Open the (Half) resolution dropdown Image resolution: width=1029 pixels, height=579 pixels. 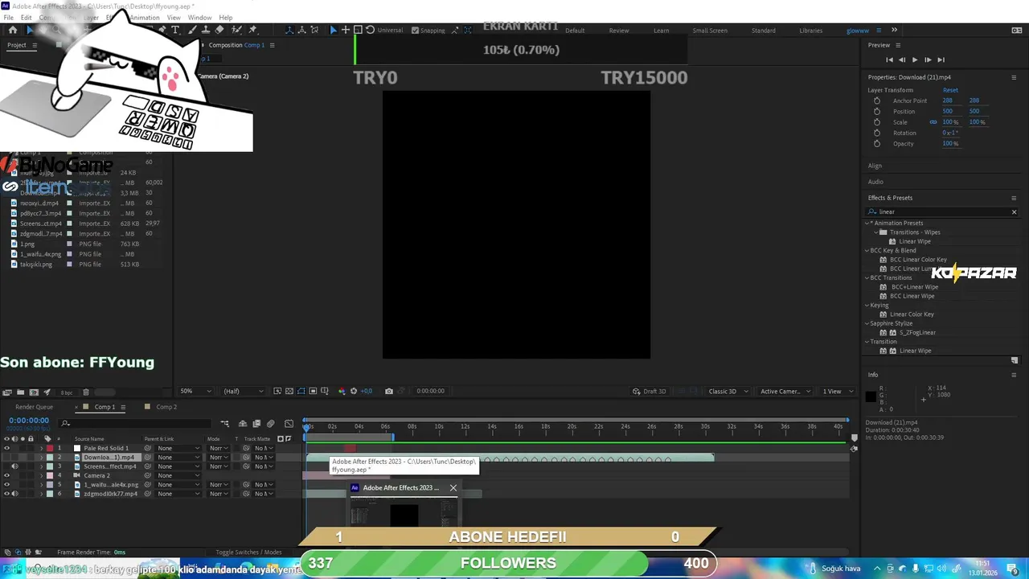pos(243,392)
